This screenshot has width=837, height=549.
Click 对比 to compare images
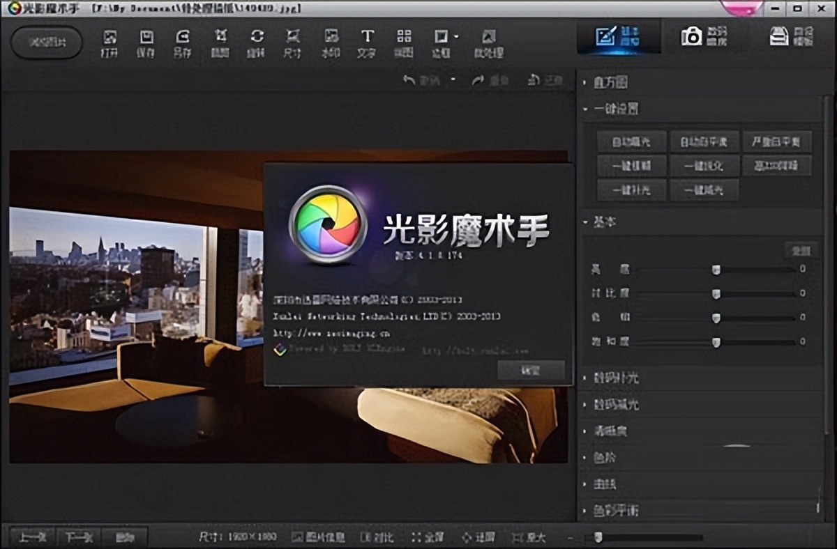point(375,536)
